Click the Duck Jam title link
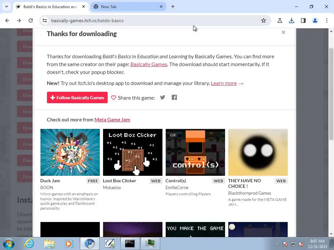This screenshot has height=250, width=334. [50, 181]
